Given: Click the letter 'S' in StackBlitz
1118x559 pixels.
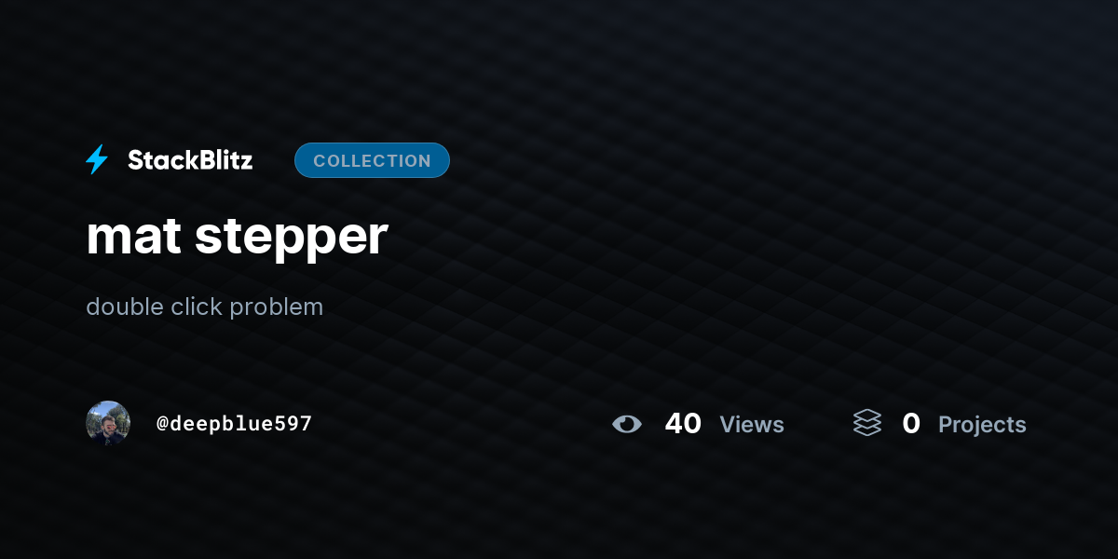Looking at the screenshot, I should [x=136, y=160].
